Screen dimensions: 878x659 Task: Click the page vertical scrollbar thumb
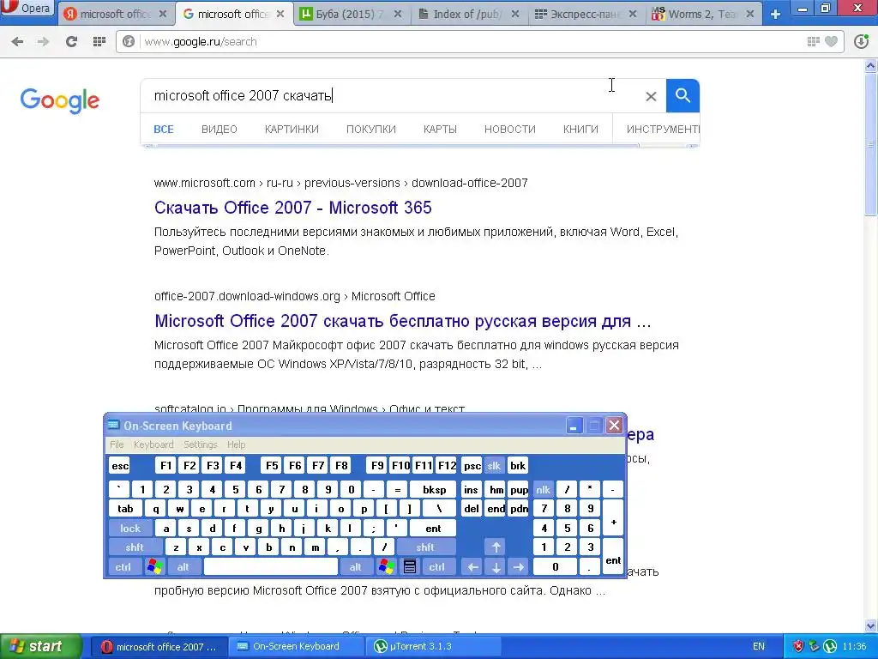[871, 143]
